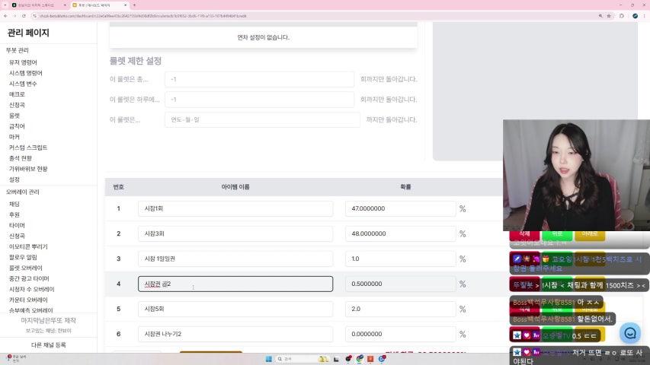Click daily spin limit field (하루에)

pos(260,100)
